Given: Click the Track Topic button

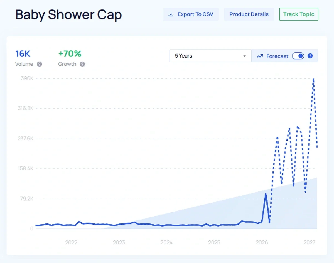Looking at the screenshot, I should (x=299, y=14).
